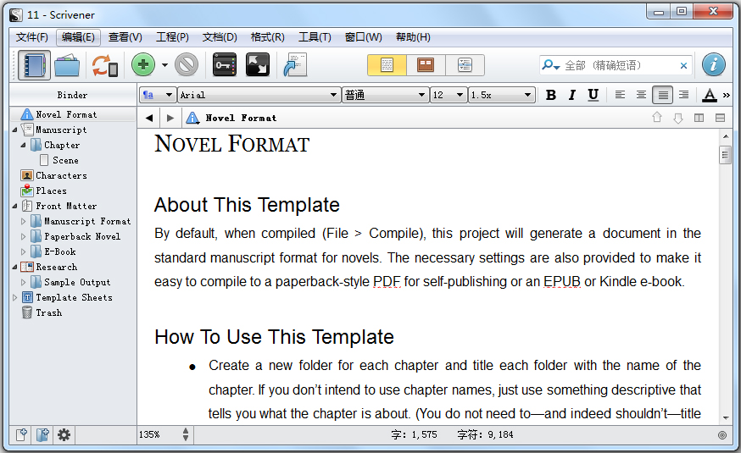Image resolution: width=741 pixels, height=453 pixels.
Task: Open the 帮助(H) menu
Action: (x=413, y=37)
